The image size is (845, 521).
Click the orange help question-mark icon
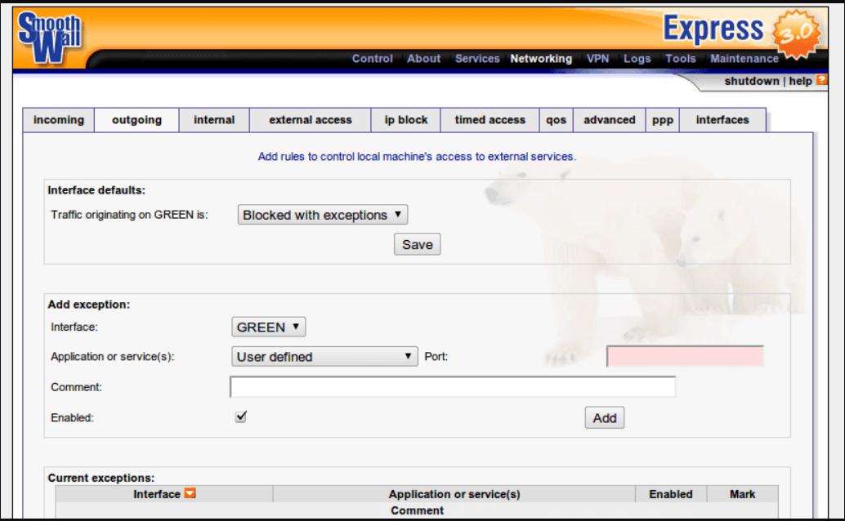pyautogui.click(x=821, y=80)
